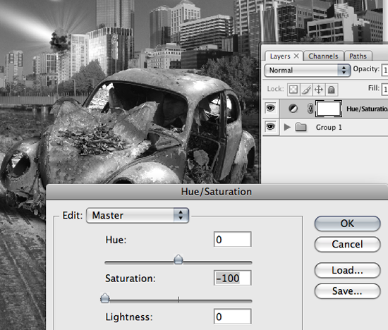The image size is (388, 330).
Task: Click the lock position move icon
Action: tap(319, 90)
